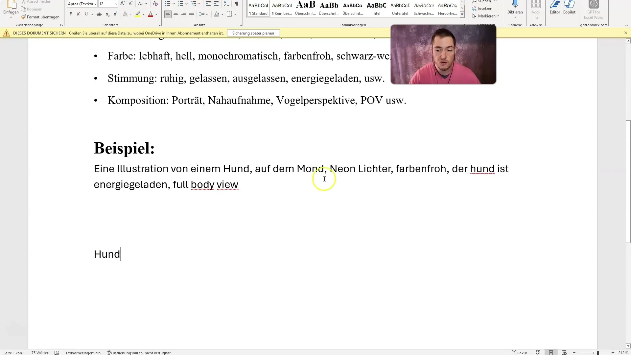Increase paragraph indent
Screen dimensions: 631x355
(x=216, y=4)
